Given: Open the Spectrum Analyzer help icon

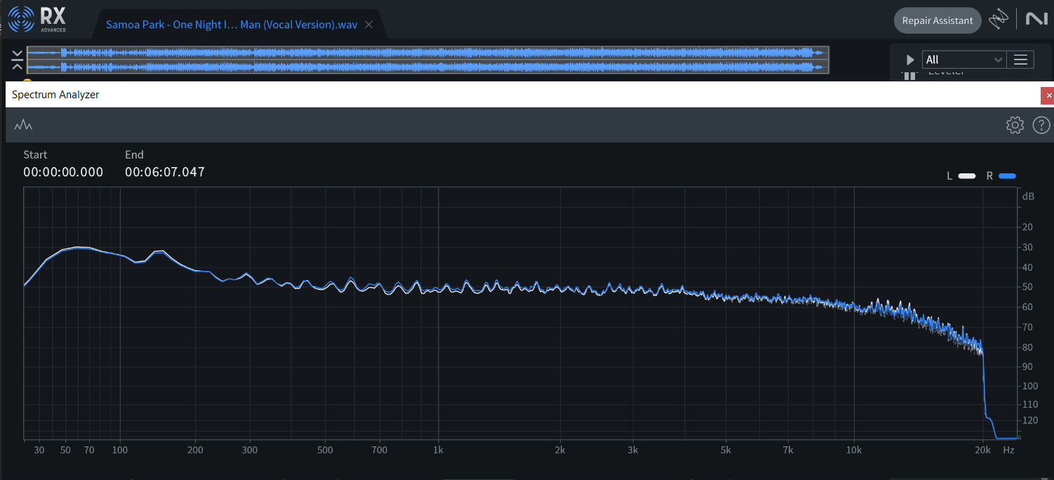Looking at the screenshot, I should point(1041,125).
